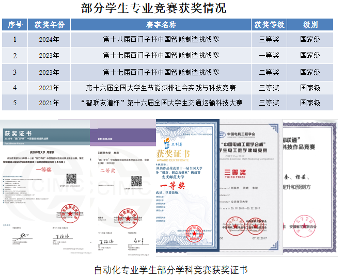Select the 第十八届西门子杯中国智能制造挑战赛 entry
Viewport: 344px width, 279px height.
point(161,39)
